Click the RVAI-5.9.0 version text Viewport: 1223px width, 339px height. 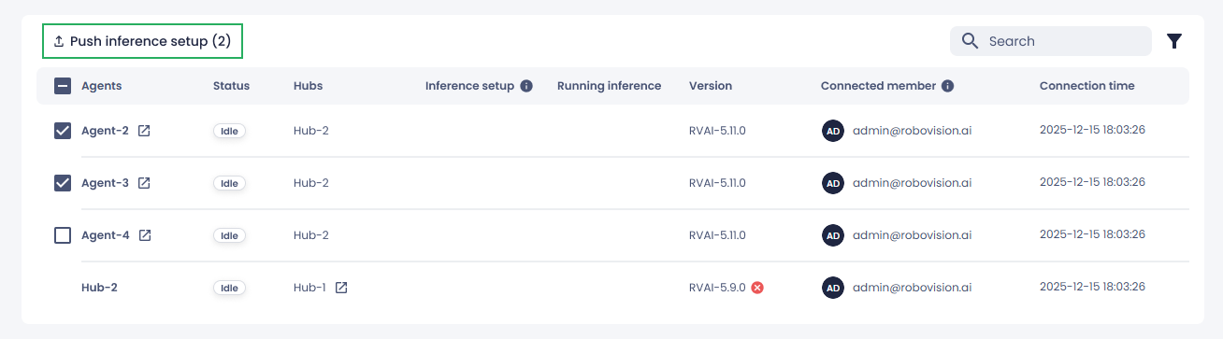[x=717, y=288]
